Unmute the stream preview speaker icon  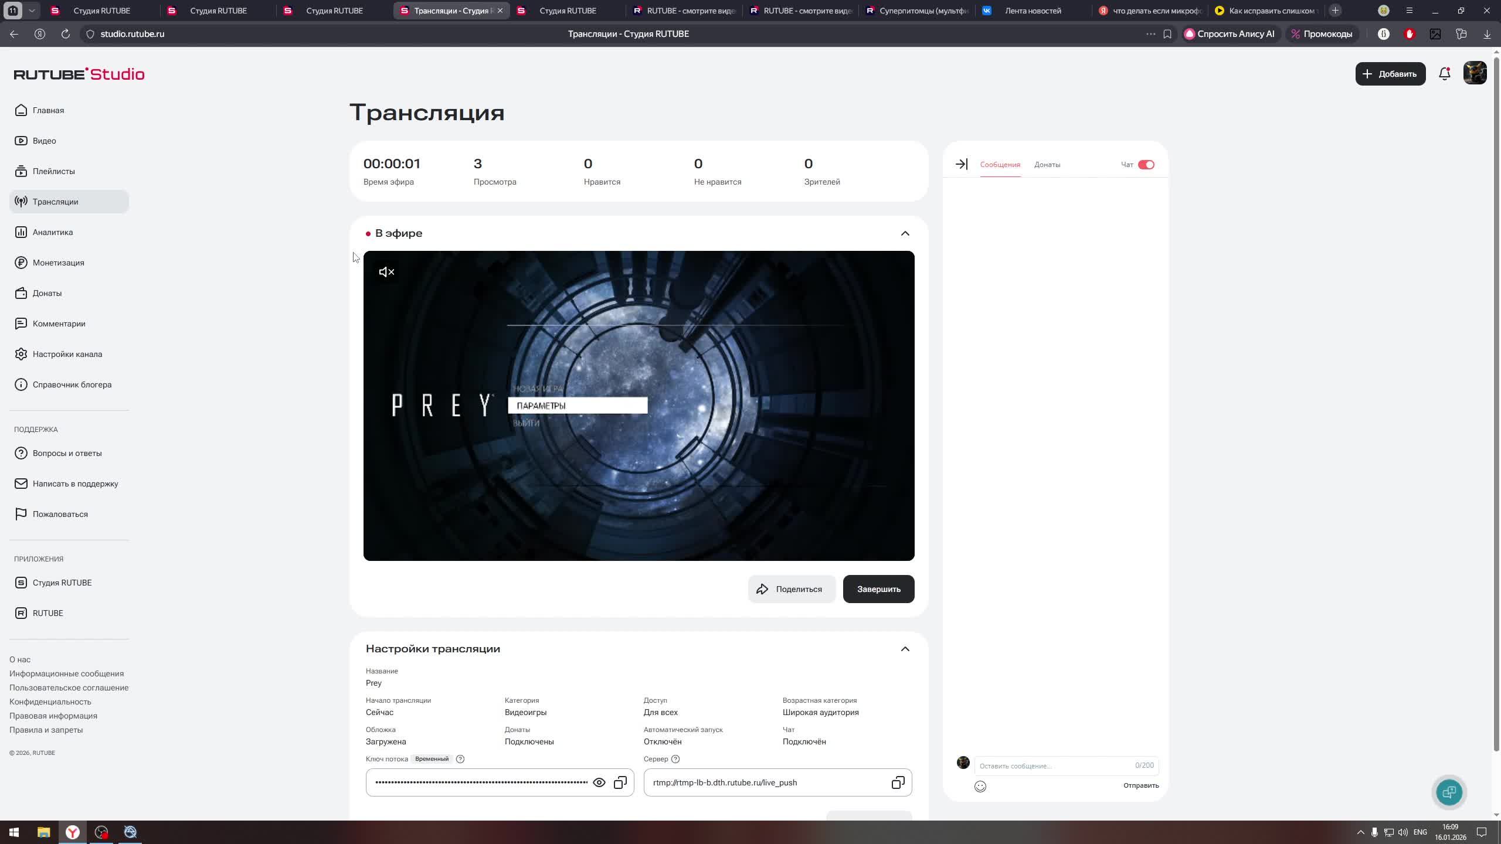tap(387, 272)
